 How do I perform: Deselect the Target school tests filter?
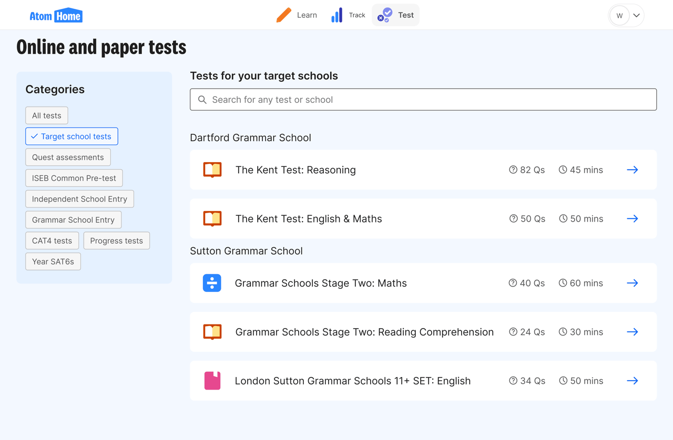[x=72, y=137]
